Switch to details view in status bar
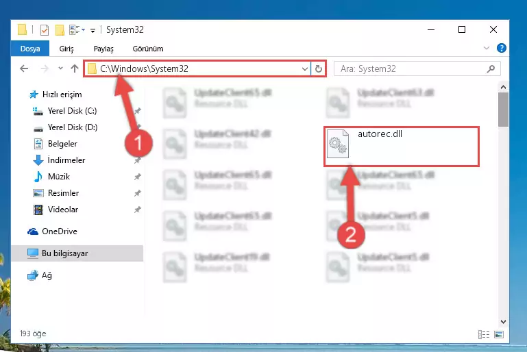 [484, 334]
